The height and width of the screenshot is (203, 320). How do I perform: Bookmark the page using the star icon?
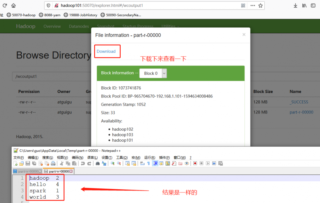point(261,5)
